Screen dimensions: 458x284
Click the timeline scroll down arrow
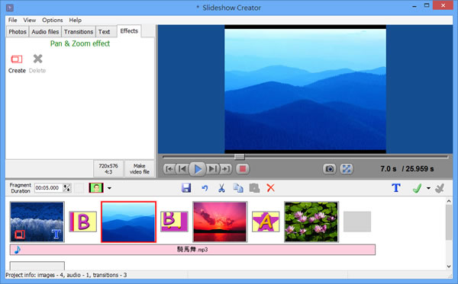click(449, 266)
